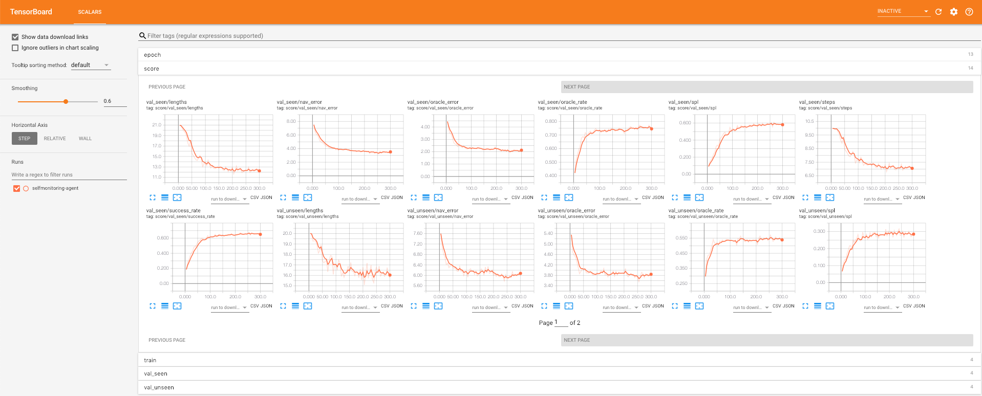The width and height of the screenshot is (982, 396).
Task: Download CSV for val_seen/lengths
Action: coord(254,197)
